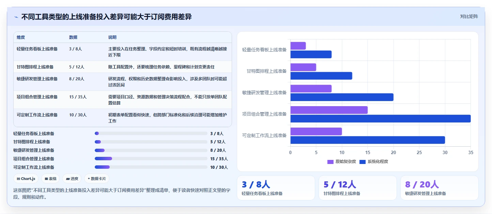Click the blue chart bar for 轻量任务看板上线准备
Viewport: 492px width, 214px height.
pyautogui.click(x=311, y=54)
